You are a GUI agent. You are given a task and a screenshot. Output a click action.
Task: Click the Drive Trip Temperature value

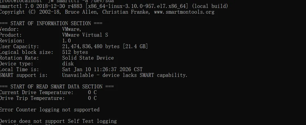point(92,98)
